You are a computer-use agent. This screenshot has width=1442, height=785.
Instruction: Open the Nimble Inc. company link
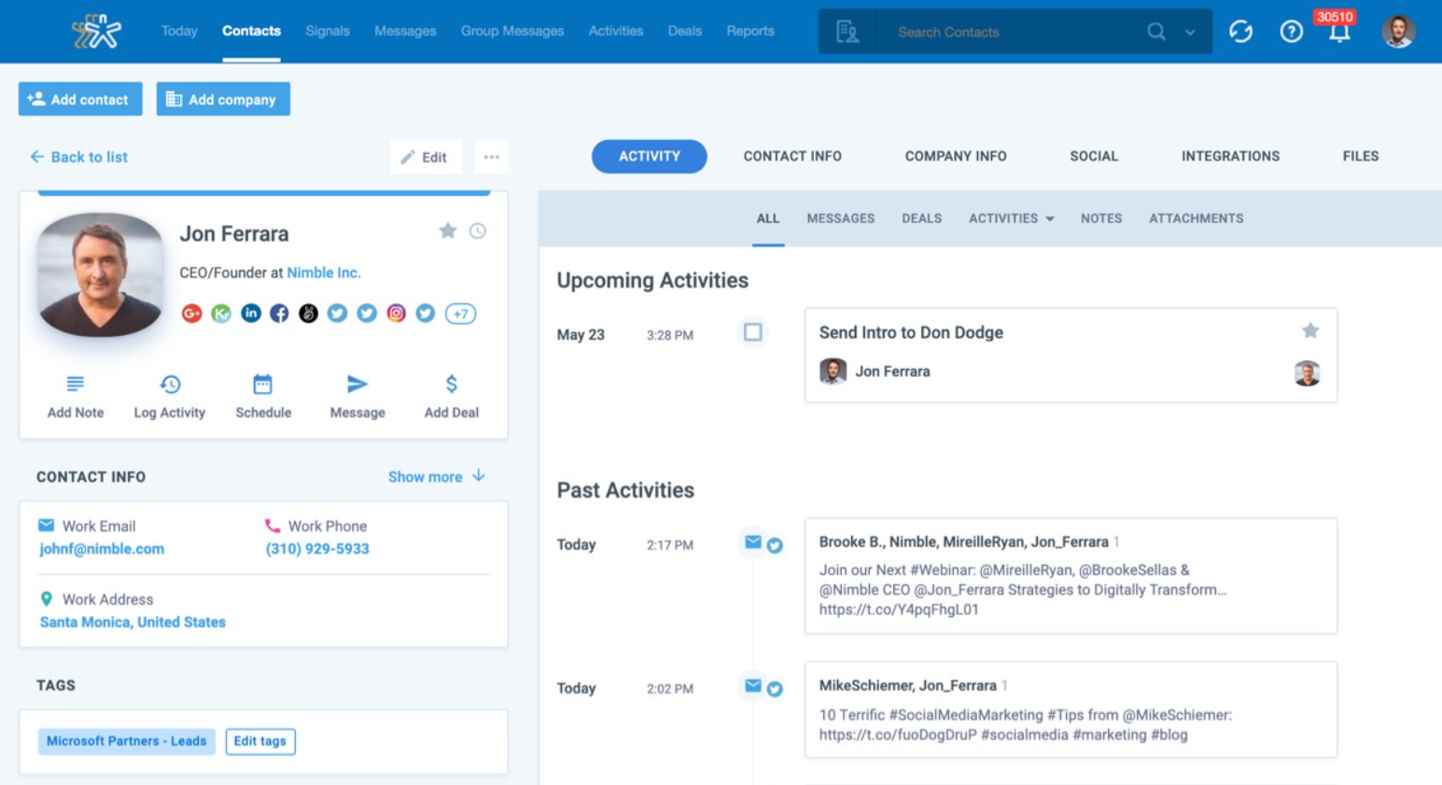[x=323, y=273]
